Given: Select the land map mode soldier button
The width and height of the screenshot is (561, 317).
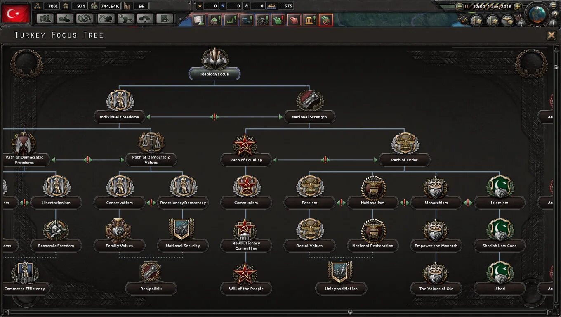Looking at the screenshot, I should click(x=477, y=21).
